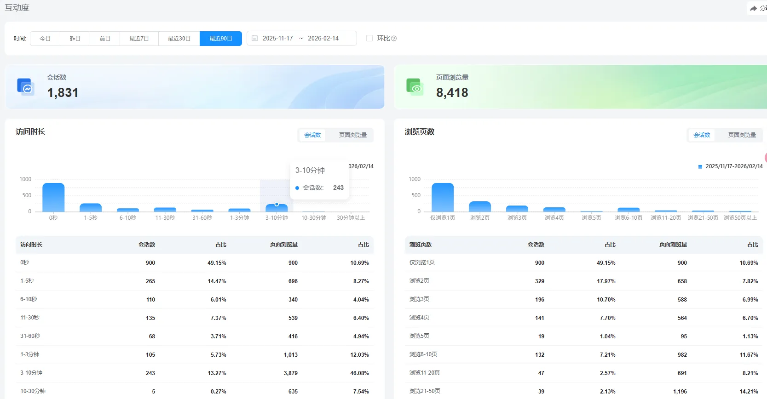Switch to the 最近30日 time range
Viewport: 767px width, 399px height.
pyautogui.click(x=179, y=38)
